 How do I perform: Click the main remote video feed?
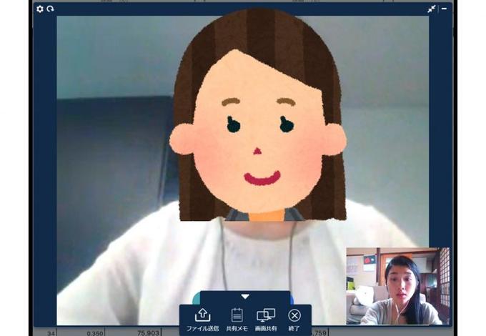[243, 170]
